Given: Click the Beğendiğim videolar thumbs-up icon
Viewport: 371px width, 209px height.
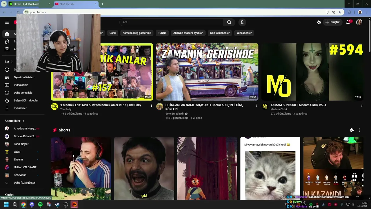Looking at the screenshot, I should click(7, 100).
